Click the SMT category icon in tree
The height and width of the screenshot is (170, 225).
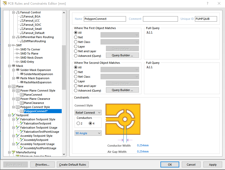[14, 45]
